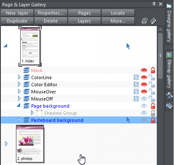Toggle the MouseOver solo S icon
The image size is (174, 165).
point(136,91)
